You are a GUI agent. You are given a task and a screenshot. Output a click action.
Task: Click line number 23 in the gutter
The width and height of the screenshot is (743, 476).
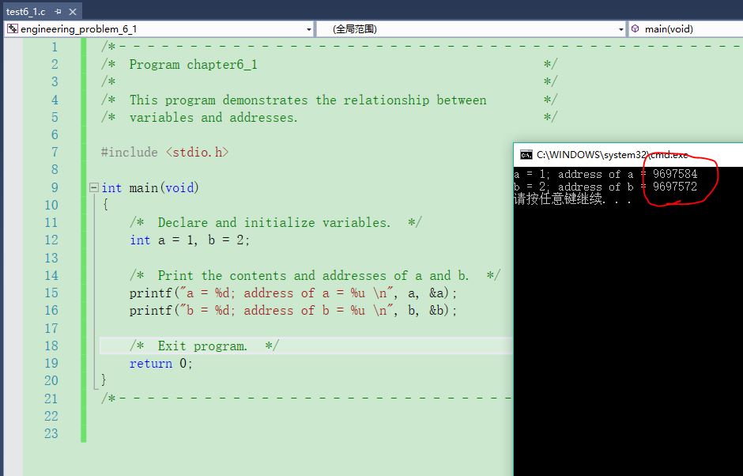[51, 433]
